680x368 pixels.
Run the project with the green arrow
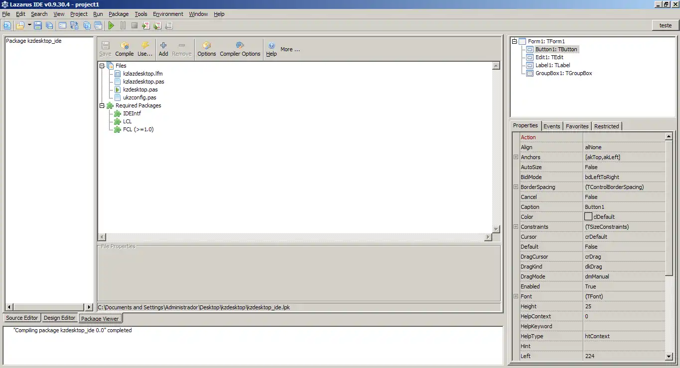111,25
